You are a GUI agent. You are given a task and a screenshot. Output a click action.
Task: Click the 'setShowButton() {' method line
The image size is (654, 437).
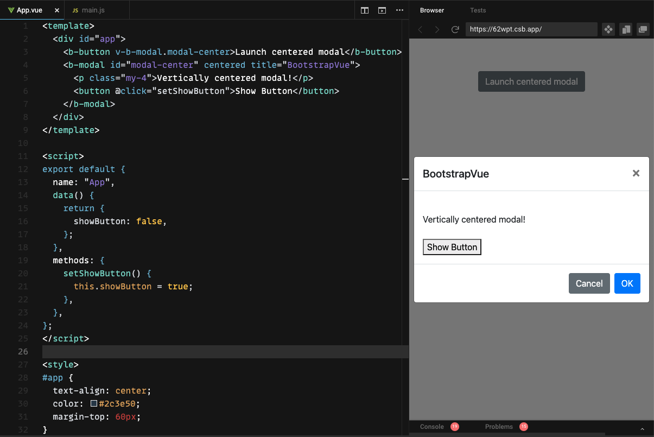tap(107, 274)
